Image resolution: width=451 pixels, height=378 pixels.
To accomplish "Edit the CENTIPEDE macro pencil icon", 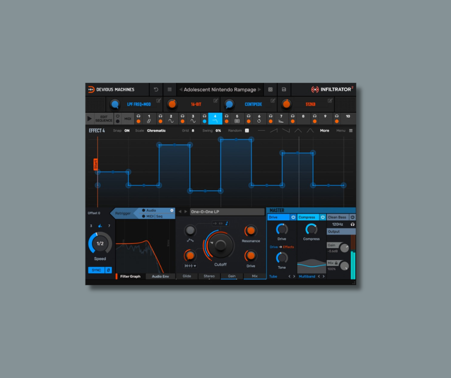I will pyautogui.click(x=273, y=100).
